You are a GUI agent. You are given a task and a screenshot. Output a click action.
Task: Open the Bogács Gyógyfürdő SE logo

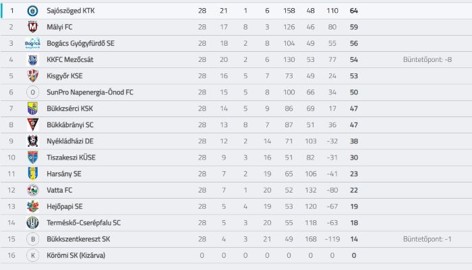[x=32, y=43]
